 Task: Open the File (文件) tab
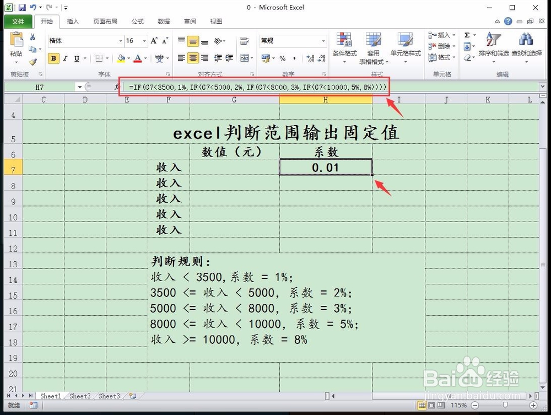[18, 21]
